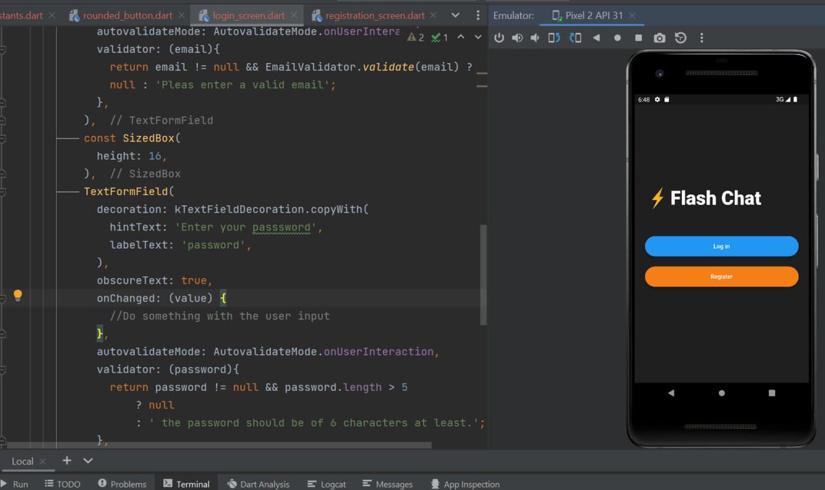The width and height of the screenshot is (825, 490).
Task: Click the '//Do something with the user input' comment
Action: (220, 316)
